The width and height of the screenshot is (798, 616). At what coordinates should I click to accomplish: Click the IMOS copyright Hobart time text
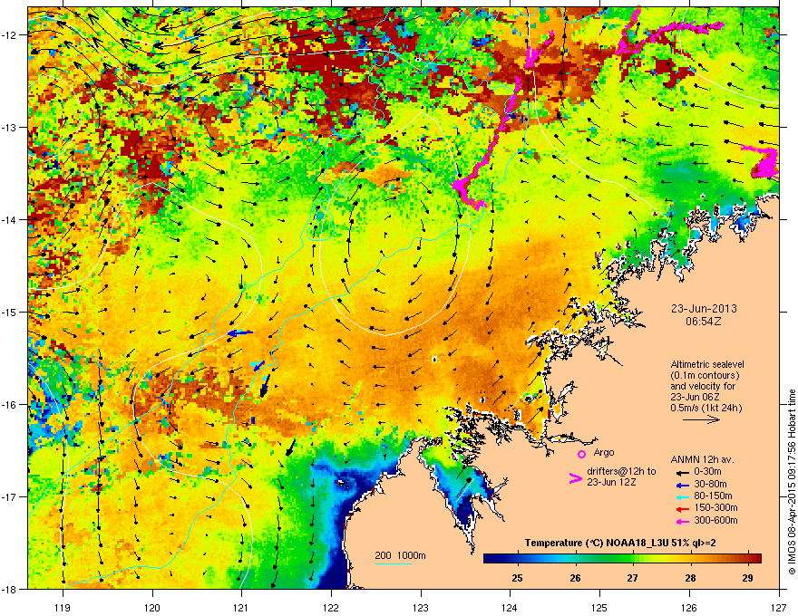(792, 482)
